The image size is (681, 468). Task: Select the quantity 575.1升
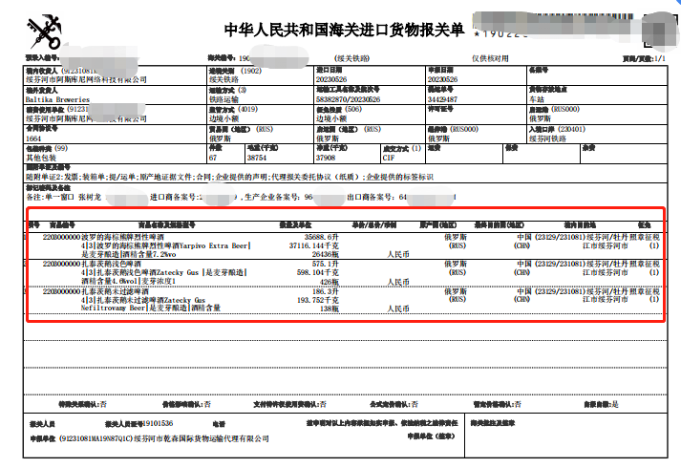(326, 264)
